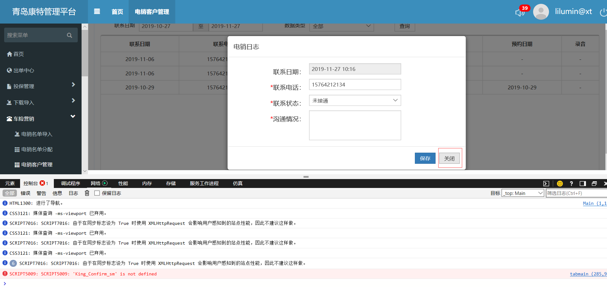This screenshot has height=291, width=607.
Task: Expand the 投保管理 sidebar menu
Action: 41,86
